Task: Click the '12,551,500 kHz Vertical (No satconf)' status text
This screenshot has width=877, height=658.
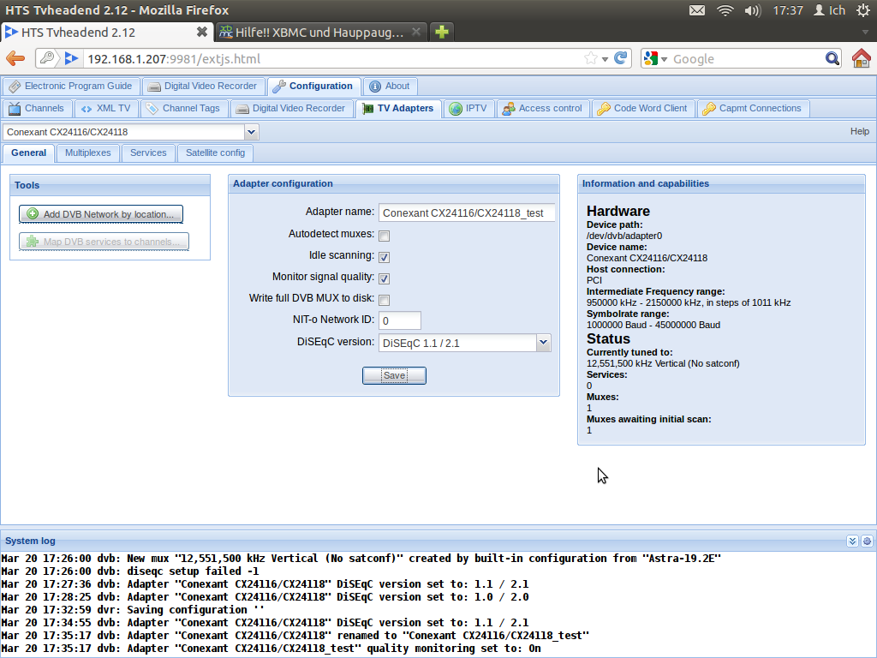Action: [x=663, y=363]
